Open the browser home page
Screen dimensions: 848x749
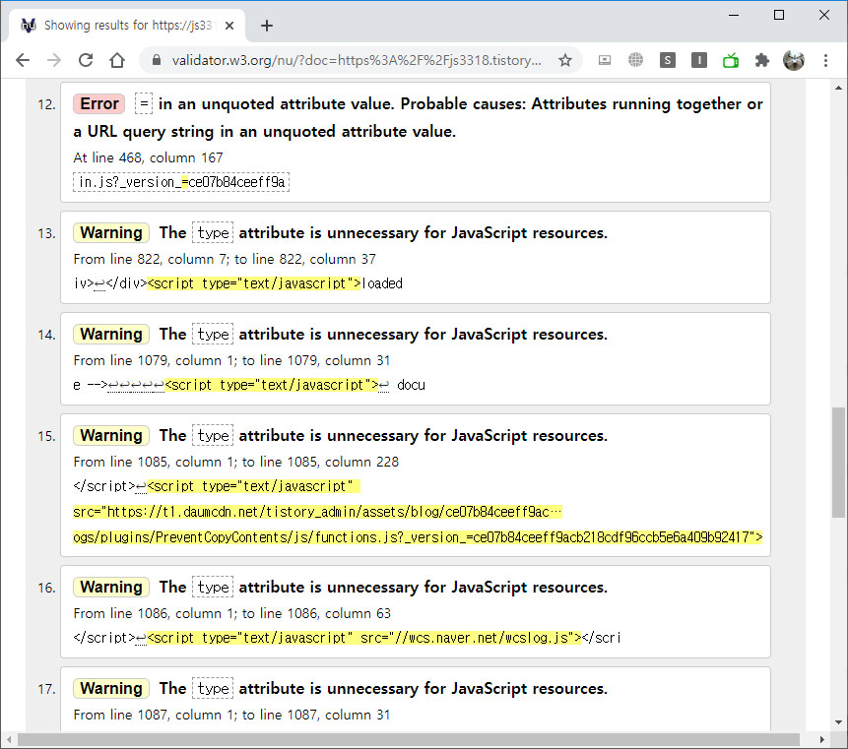117,60
